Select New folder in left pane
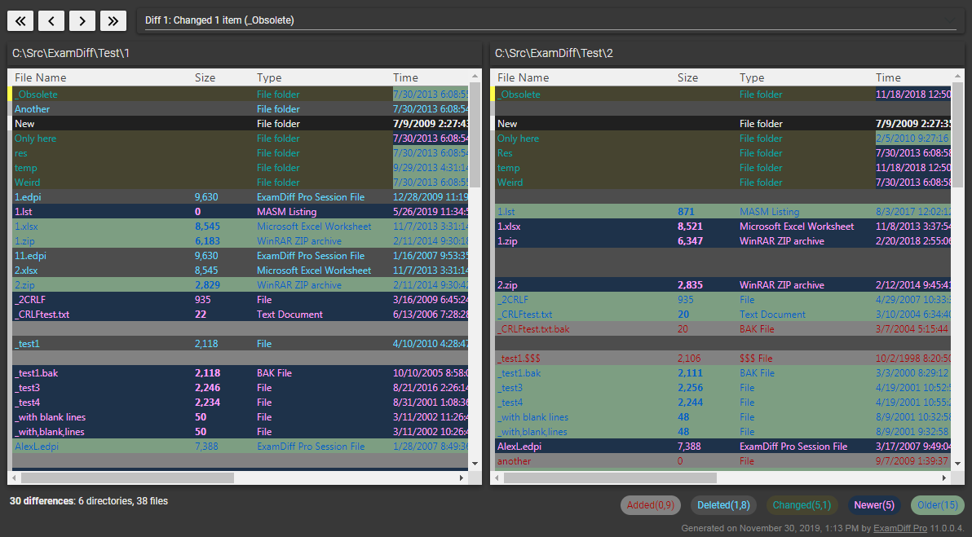 pyautogui.click(x=239, y=124)
